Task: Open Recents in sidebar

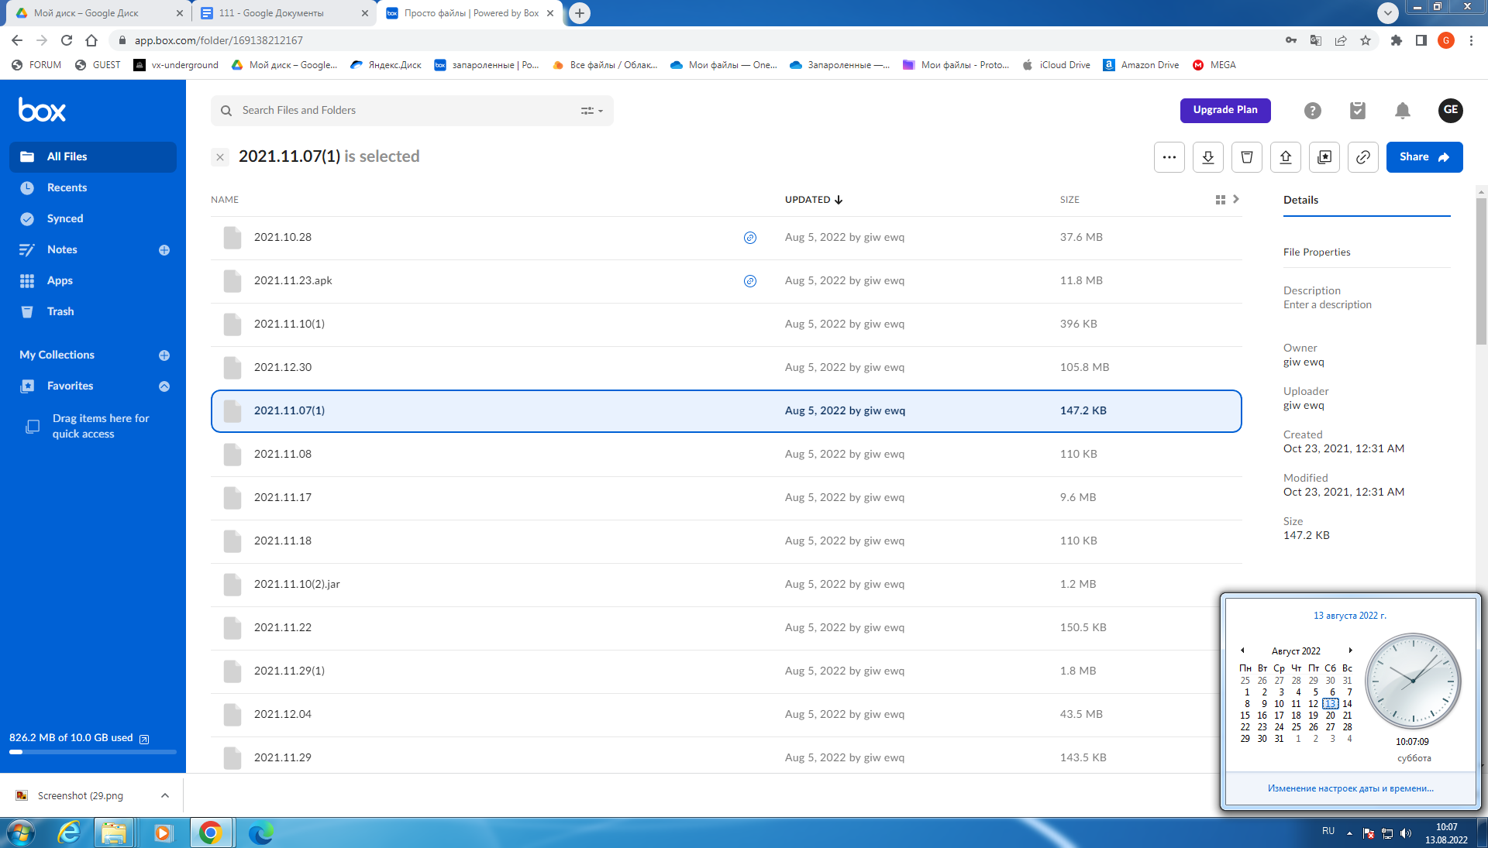Action: point(93,187)
